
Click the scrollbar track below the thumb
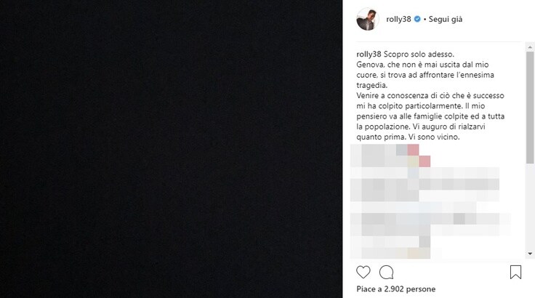(x=530, y=206)
